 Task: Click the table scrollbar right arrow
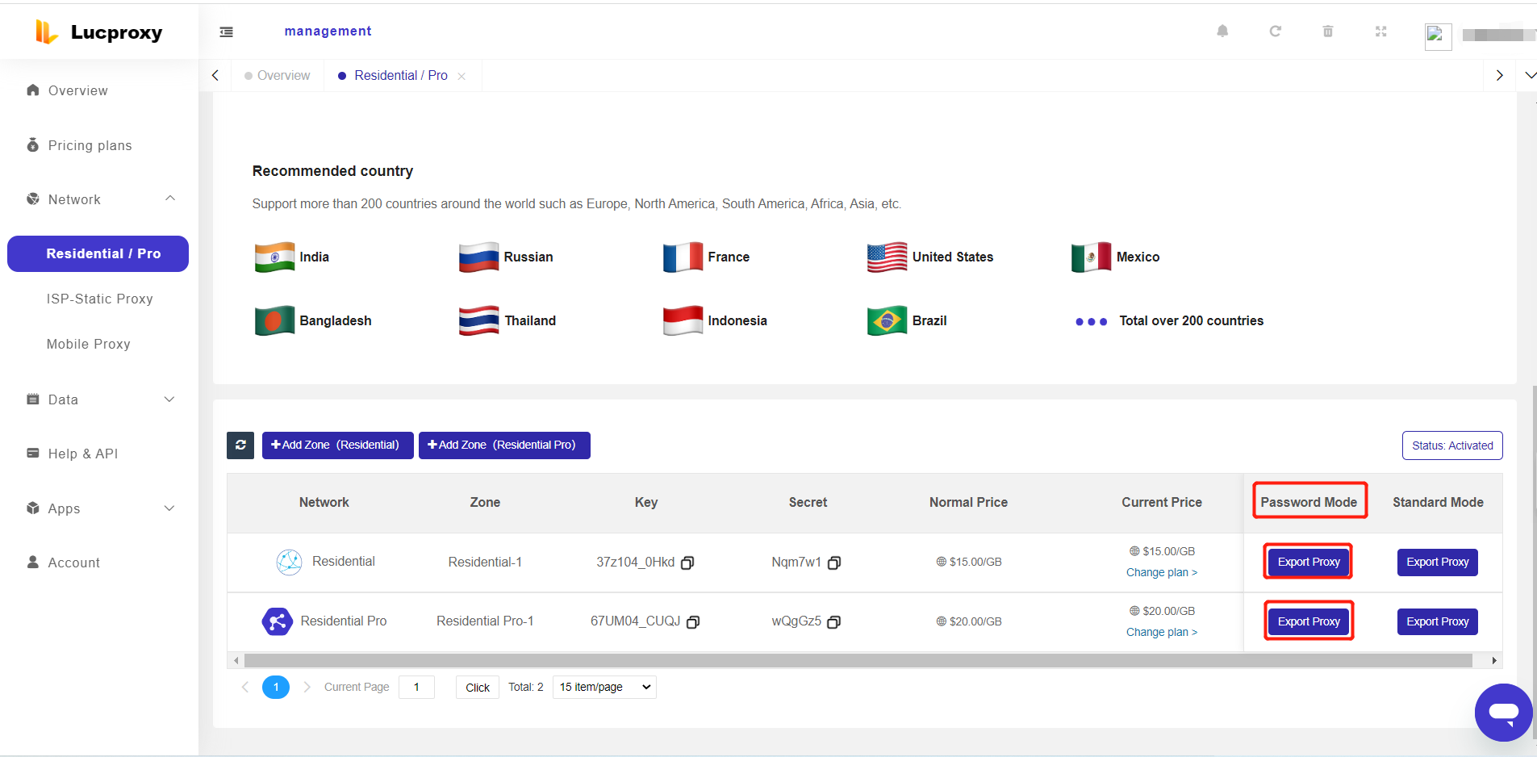1494,660
